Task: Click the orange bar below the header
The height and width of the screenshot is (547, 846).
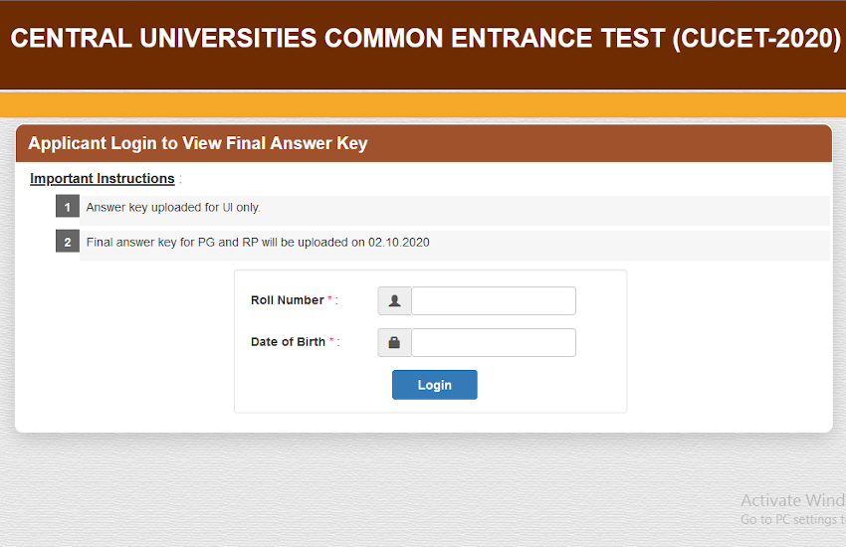Action: click(x=423, y=104)
